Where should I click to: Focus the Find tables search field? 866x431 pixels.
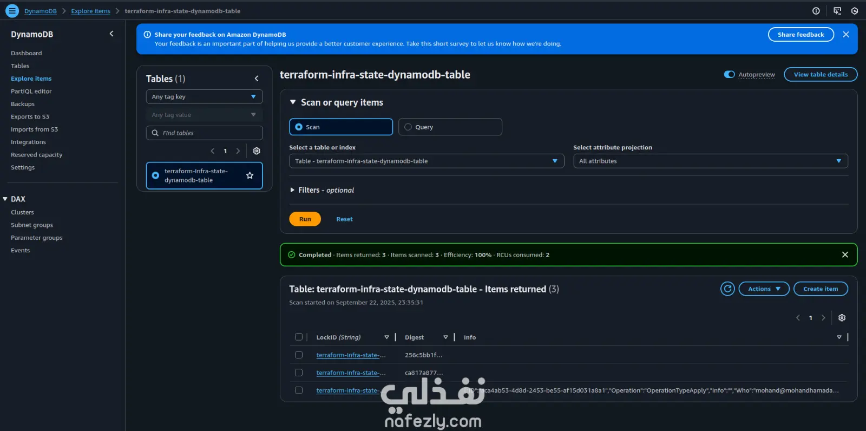204,133
